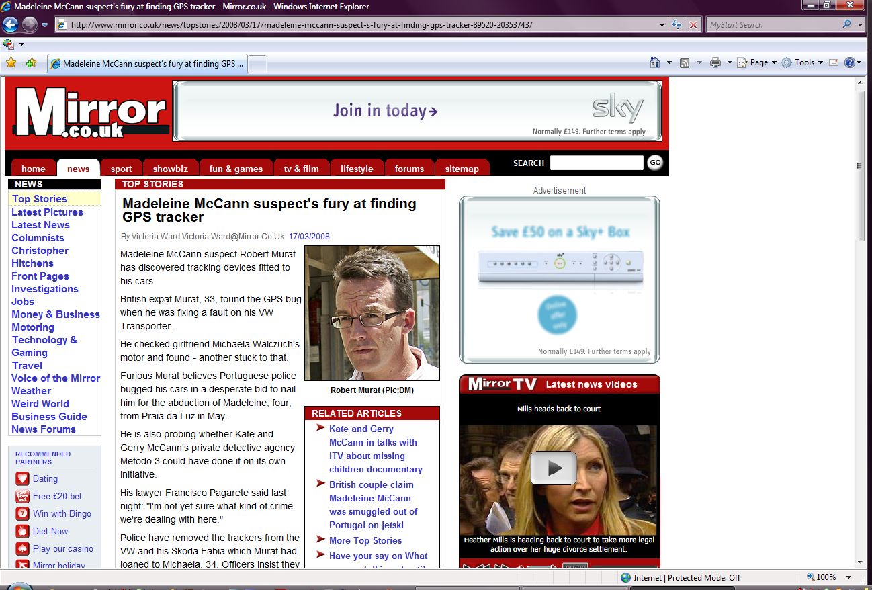Viewport: 872px width, 590px height.
Task: Select the sport navigation tab
Action: coord(122,169)
